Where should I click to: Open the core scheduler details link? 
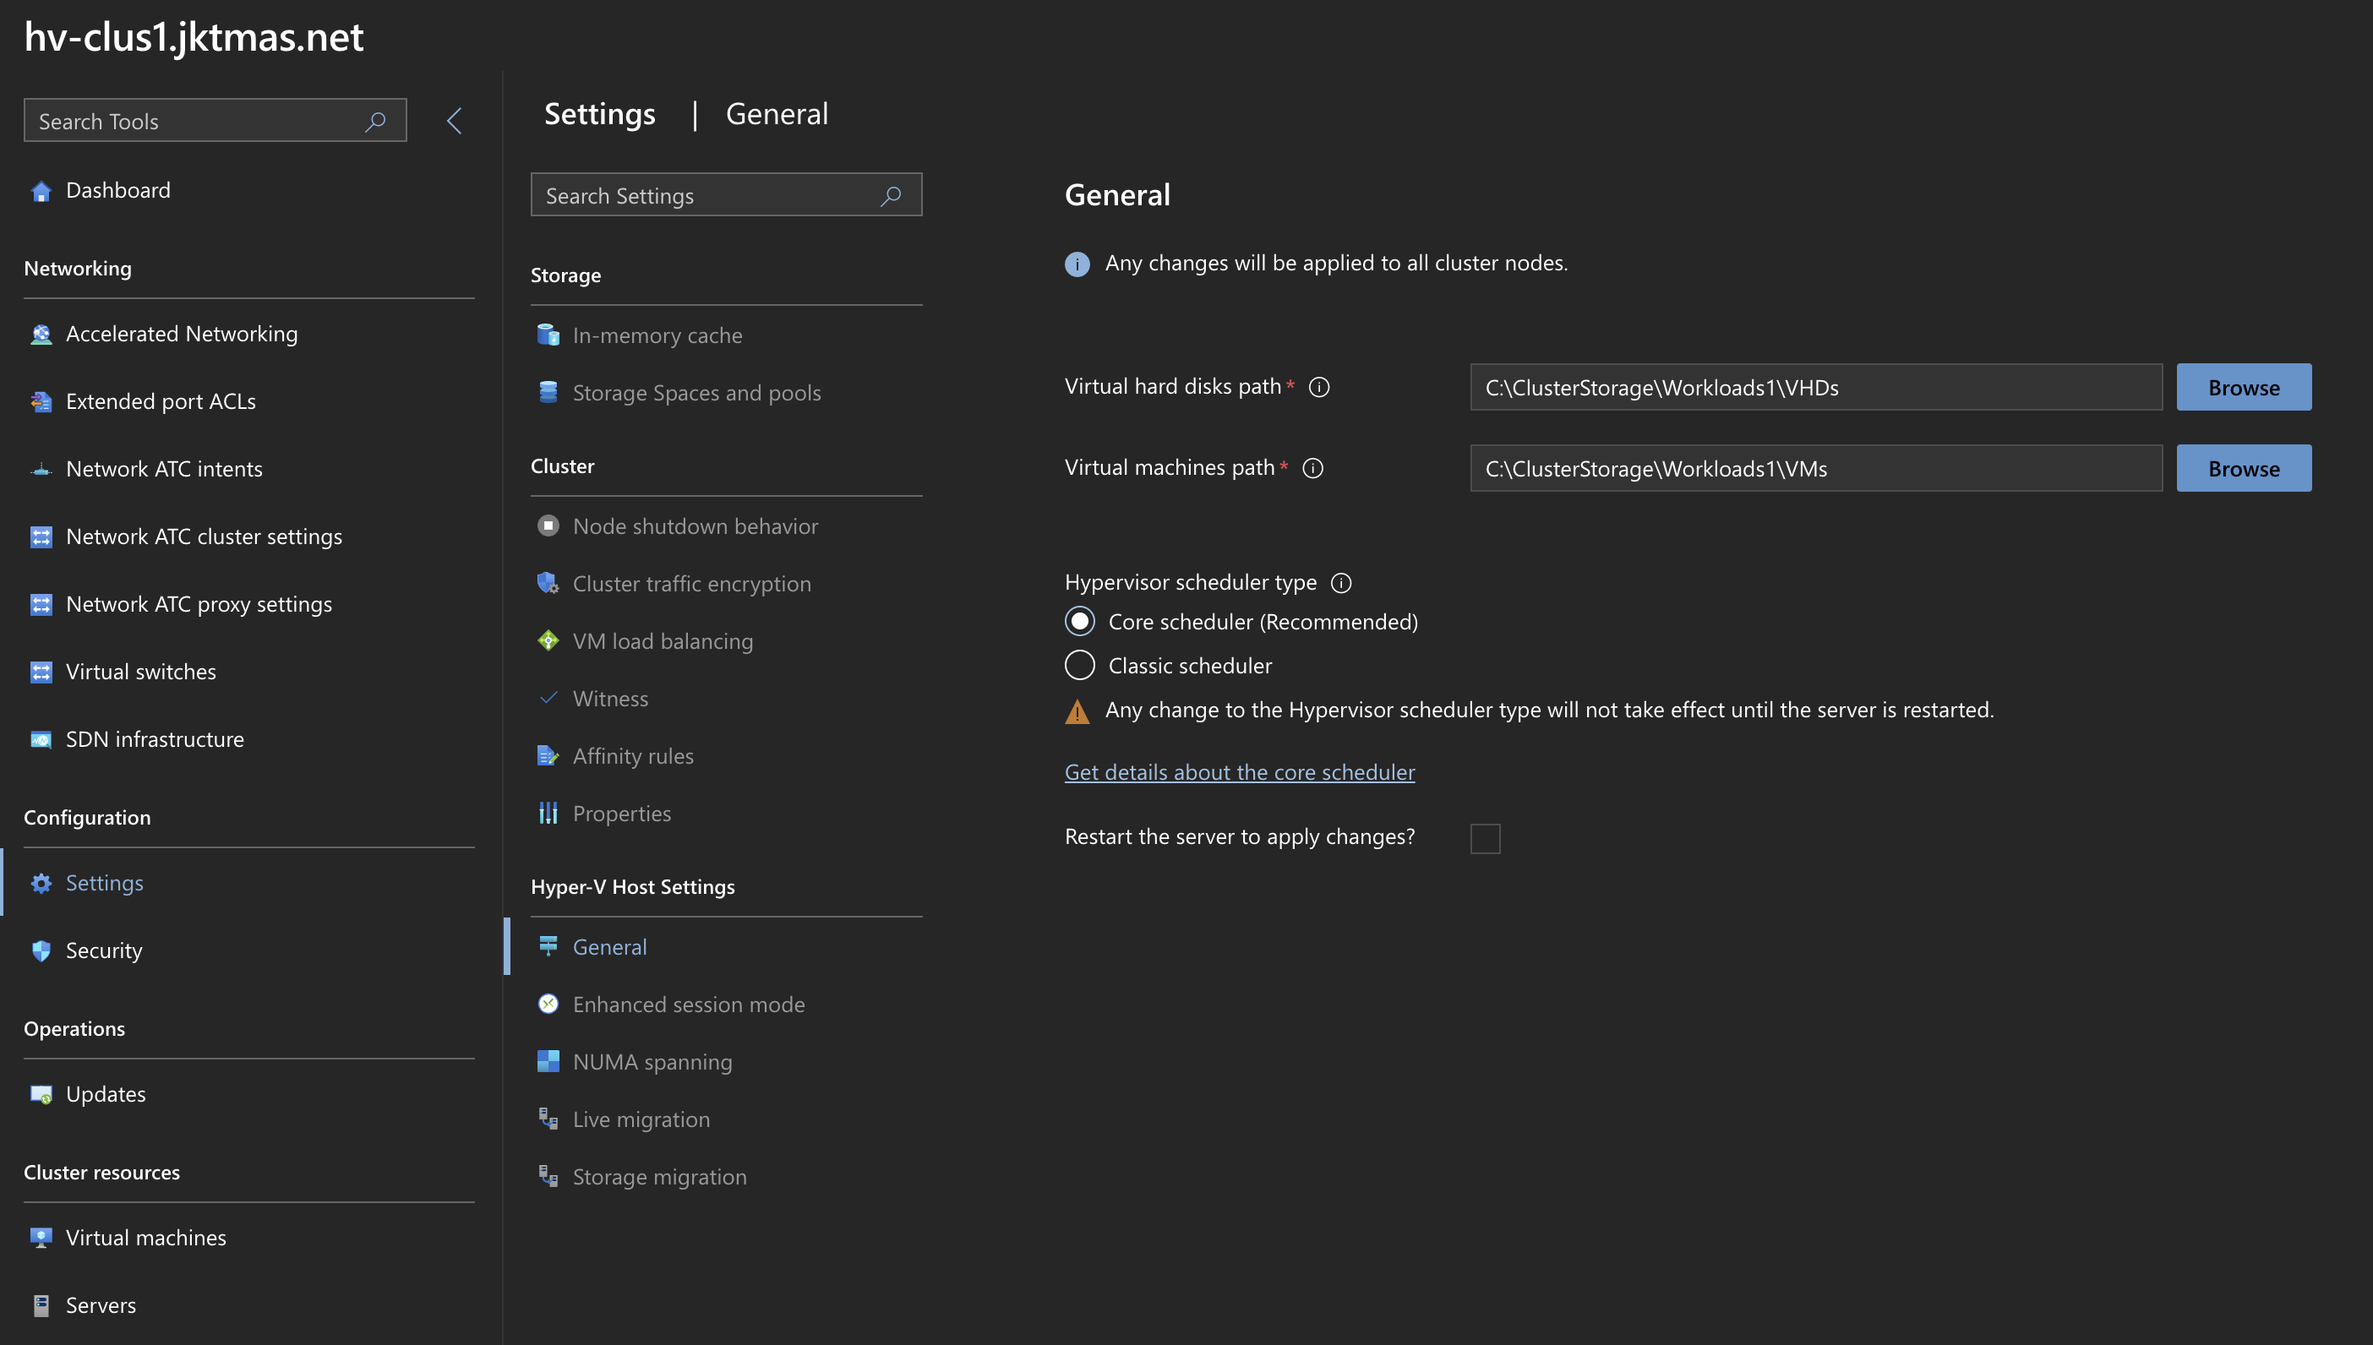[x=1239, y=772]
